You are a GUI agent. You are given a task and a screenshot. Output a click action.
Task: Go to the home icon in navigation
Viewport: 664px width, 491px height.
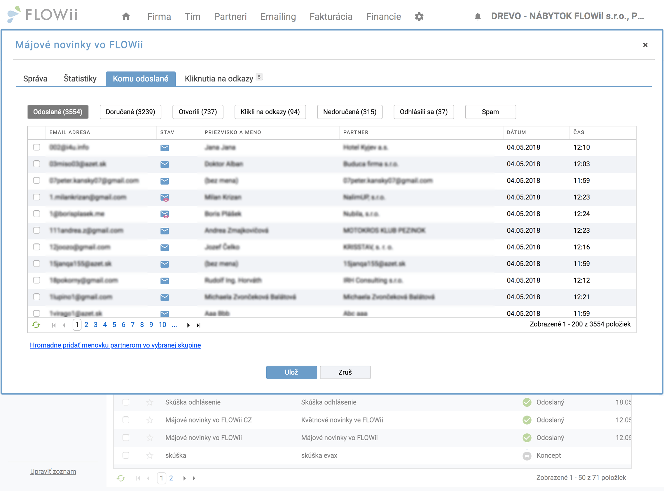click(x=126, y=16)
